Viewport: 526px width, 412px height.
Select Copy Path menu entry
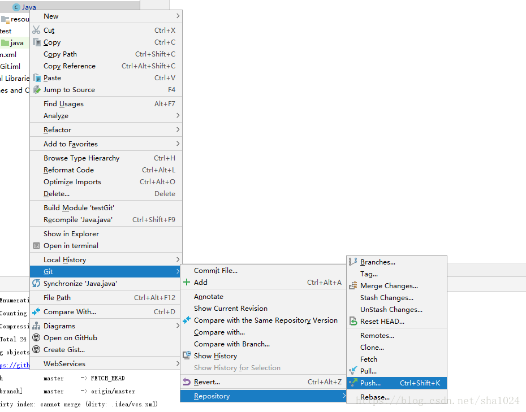[x=106, y=54]
